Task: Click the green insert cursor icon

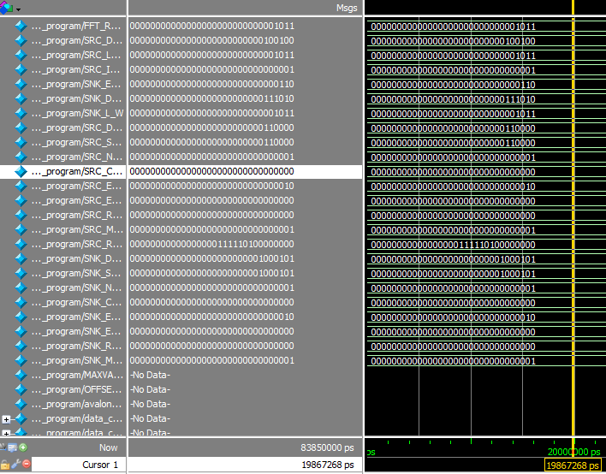Action: (x=23, y=447)
